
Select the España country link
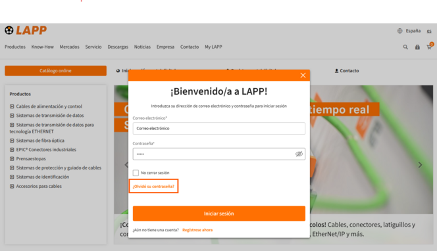413,31
